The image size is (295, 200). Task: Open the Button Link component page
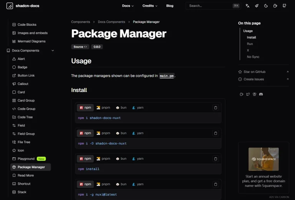pos(23,76)
